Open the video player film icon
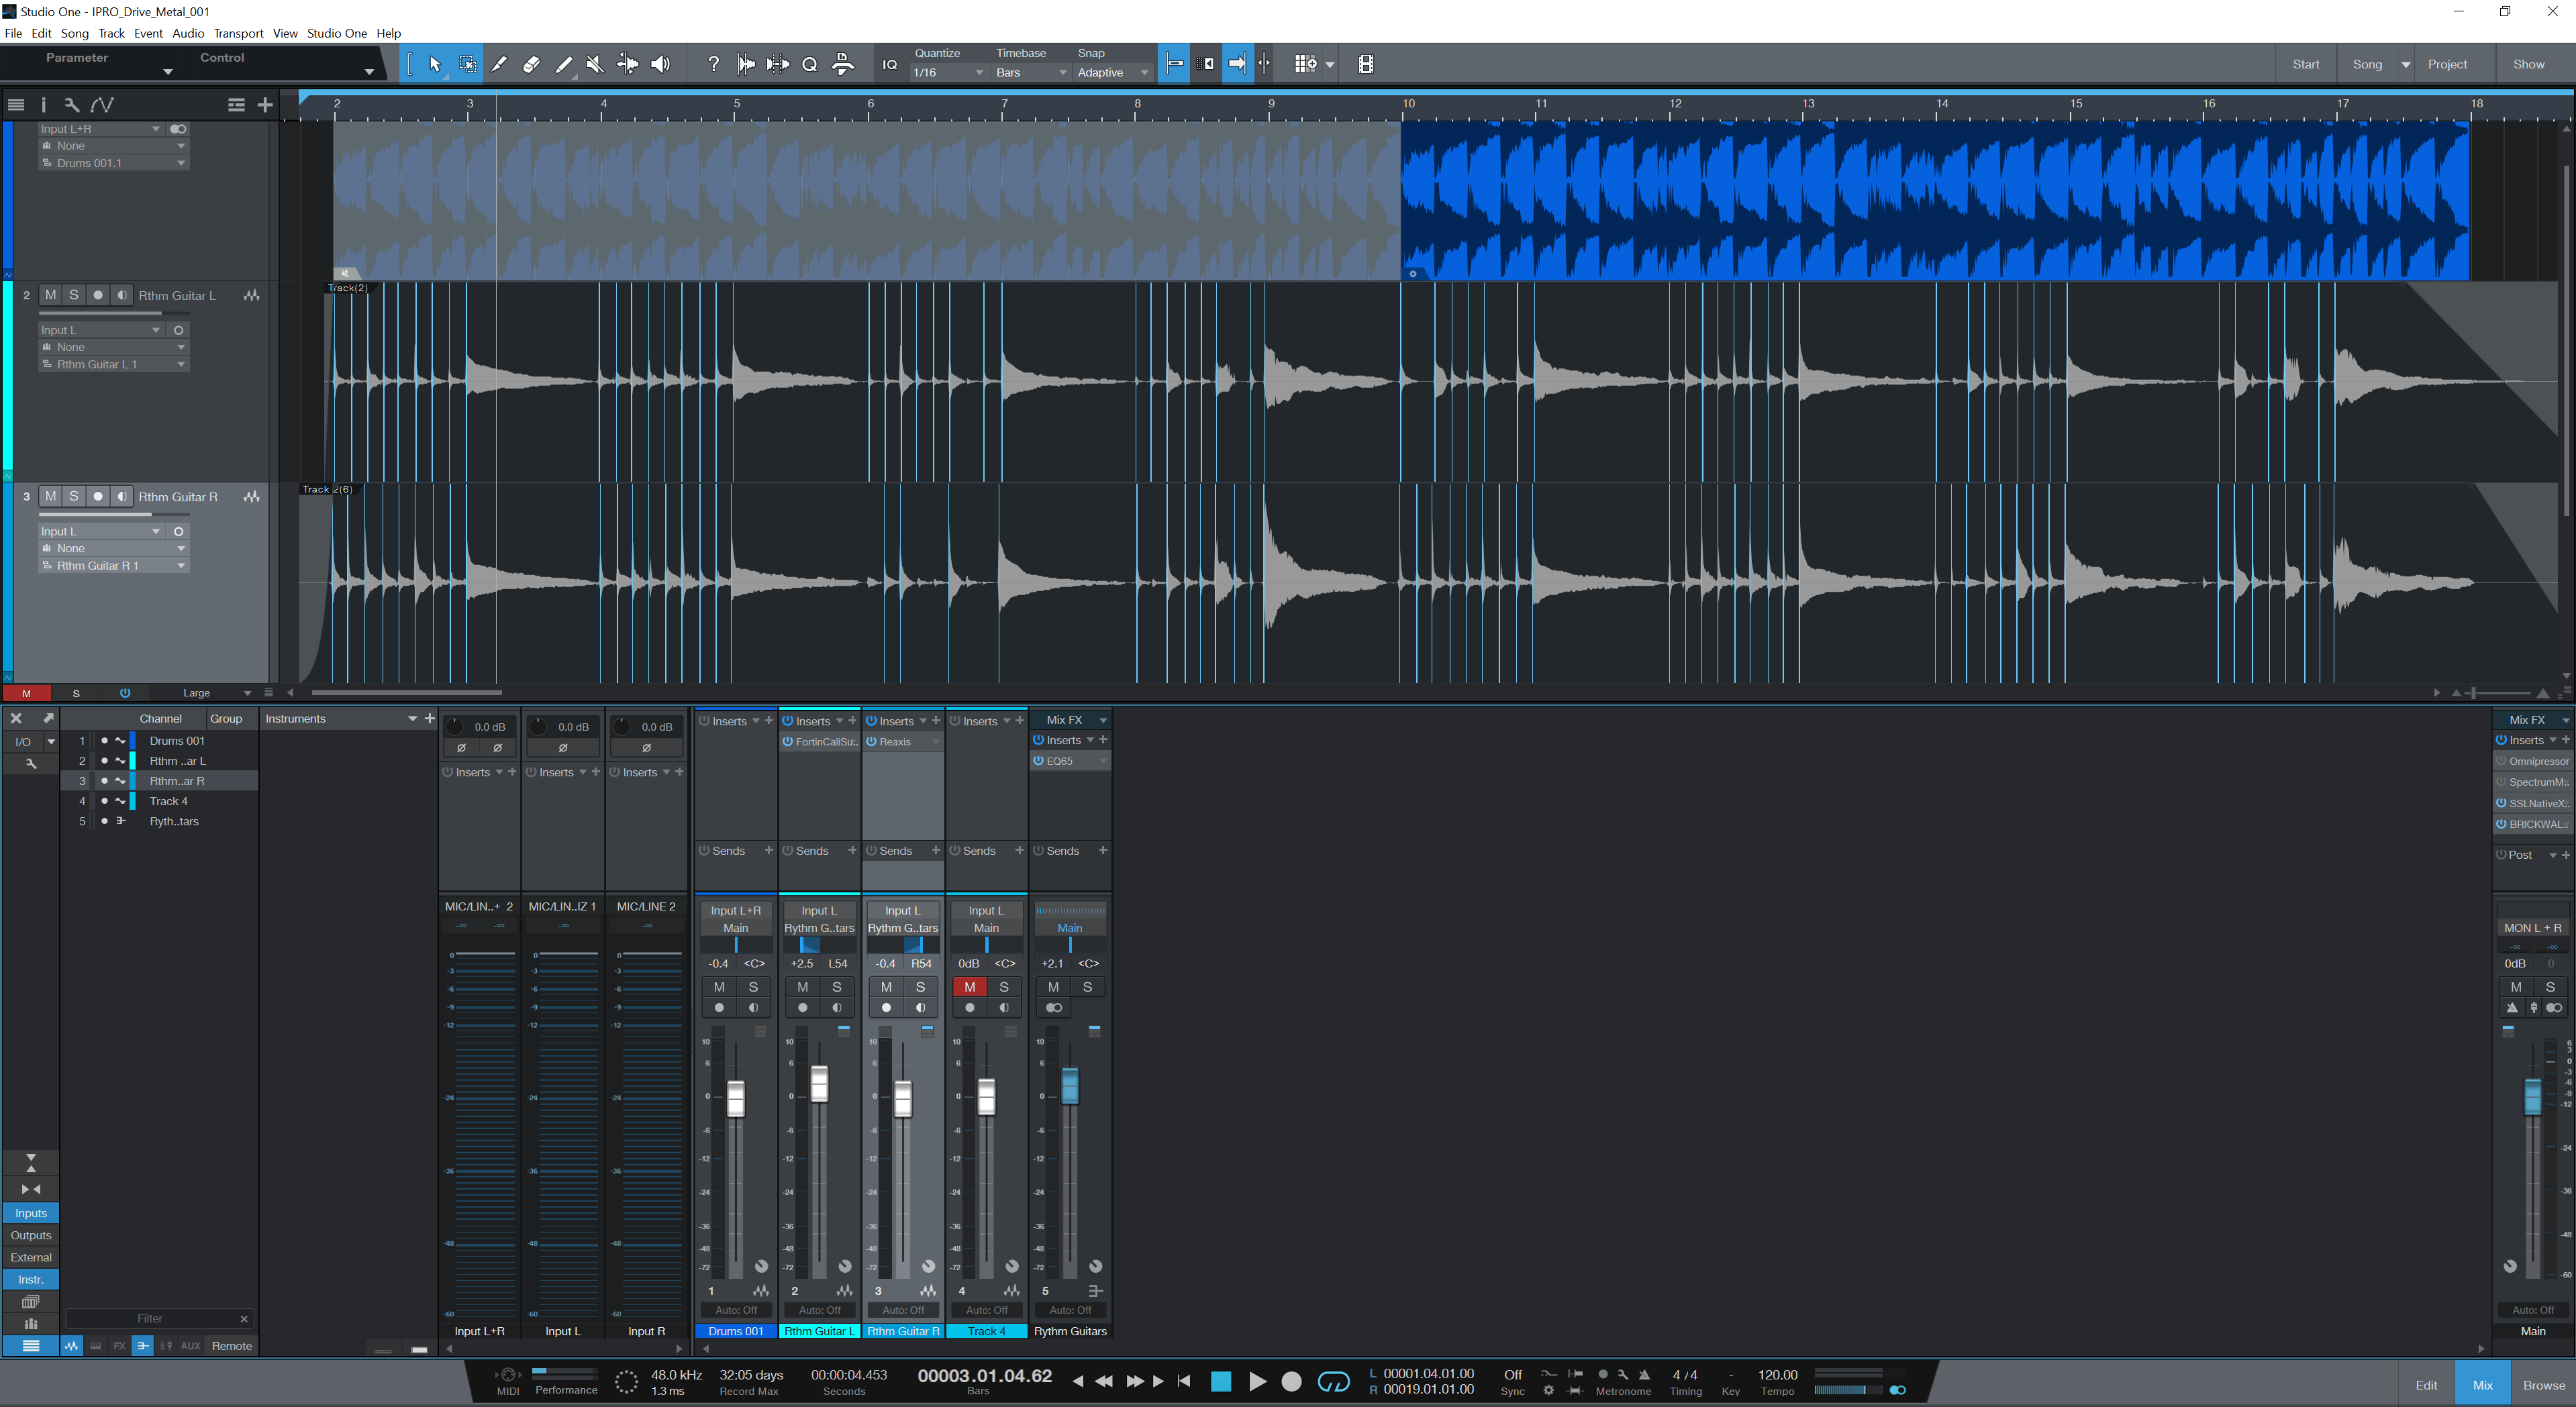Viewport: 2576px width, 1407px height. (1365, 64)
